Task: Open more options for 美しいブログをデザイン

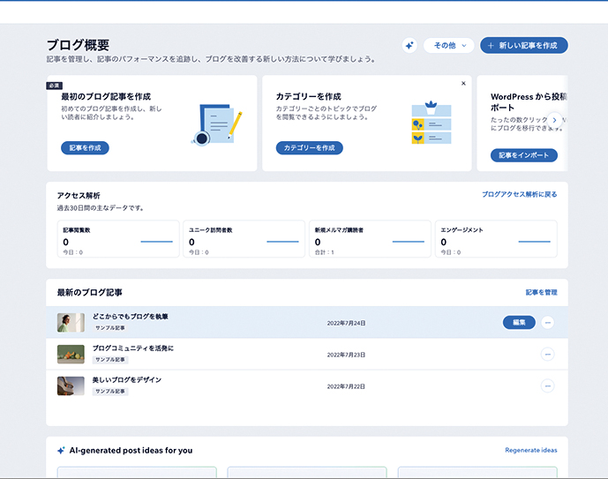Action: coord(547,385)
